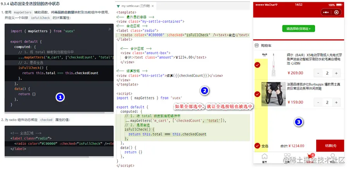Open the cart tab with badge 4
The image size is (351, 170).
pyautogui.click(x=310, y=156)
